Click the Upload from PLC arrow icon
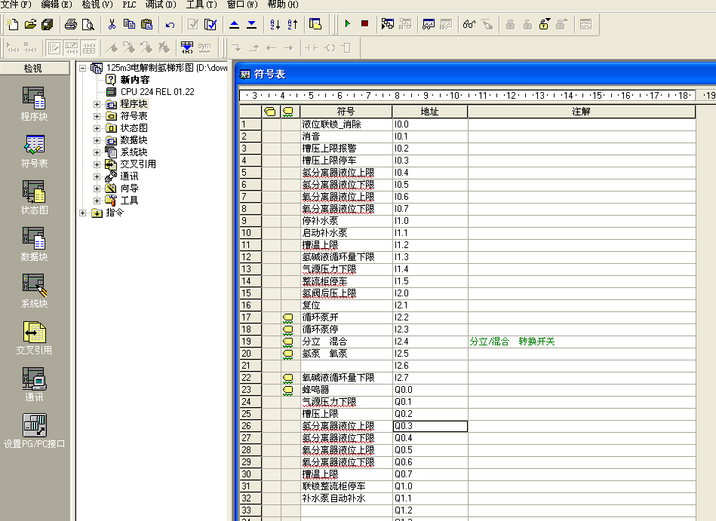This screenshot has width=716, height=521. [234, 24]
